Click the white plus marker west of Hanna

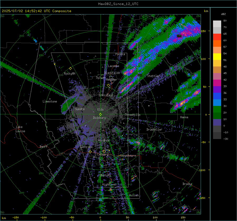tap(149, 106)
